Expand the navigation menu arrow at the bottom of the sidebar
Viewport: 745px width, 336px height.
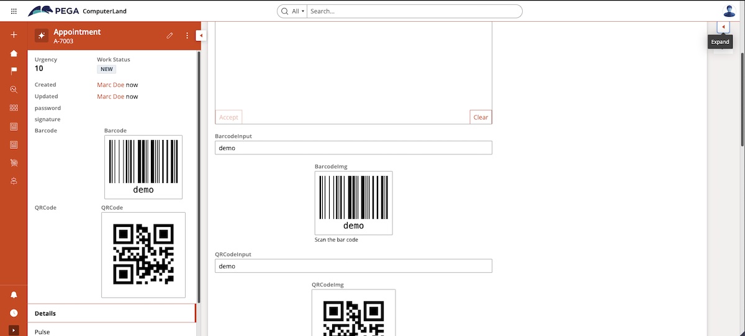point(14,330)
